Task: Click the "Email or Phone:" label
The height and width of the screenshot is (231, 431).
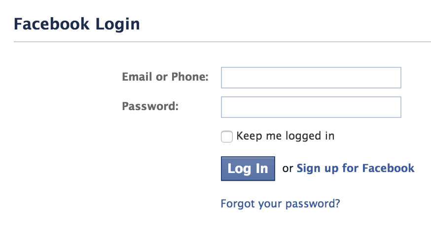Action: (x=165, y=77)
